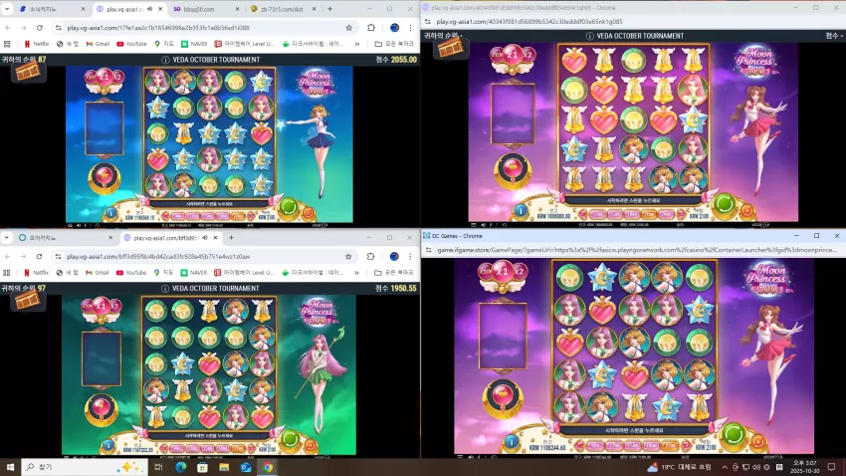
Task: Open Netflix bookmark in top-left window
Action: tap(36, 44)
